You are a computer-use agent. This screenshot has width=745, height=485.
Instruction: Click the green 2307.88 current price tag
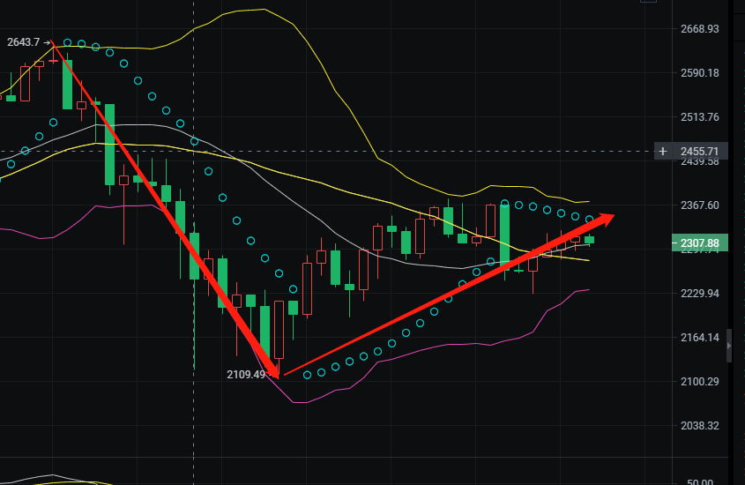(x=700, y=243)
